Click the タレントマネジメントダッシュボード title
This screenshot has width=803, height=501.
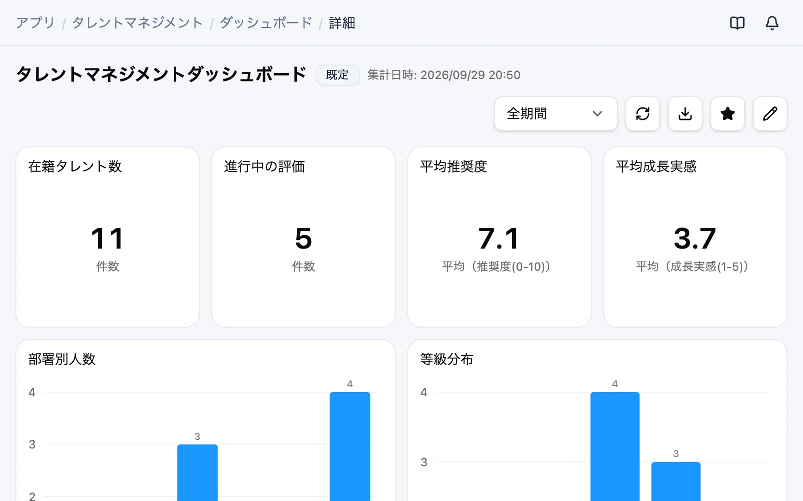click(161, 74)
